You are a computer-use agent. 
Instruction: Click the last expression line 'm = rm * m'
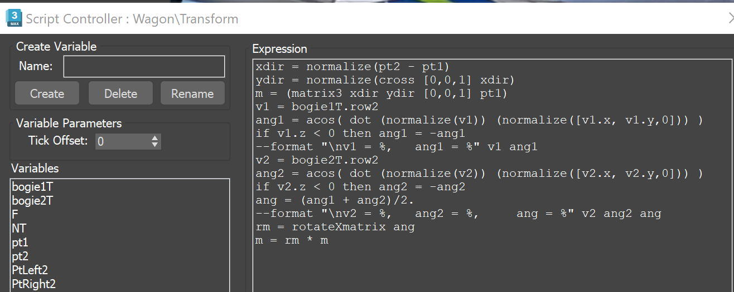point(292,240)
